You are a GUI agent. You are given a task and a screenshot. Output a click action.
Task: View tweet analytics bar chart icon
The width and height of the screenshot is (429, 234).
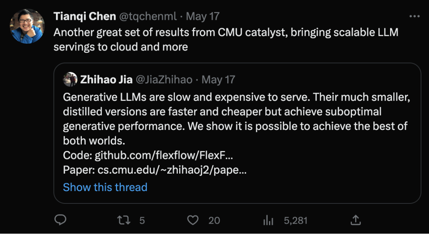[268, 220]
